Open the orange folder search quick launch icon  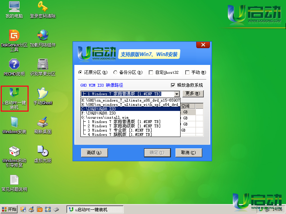(40, 209)
